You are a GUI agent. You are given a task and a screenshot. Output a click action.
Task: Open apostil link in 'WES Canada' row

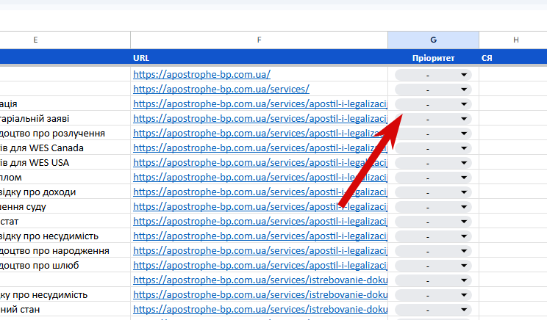pyautogui.click(x=260, y=148)
